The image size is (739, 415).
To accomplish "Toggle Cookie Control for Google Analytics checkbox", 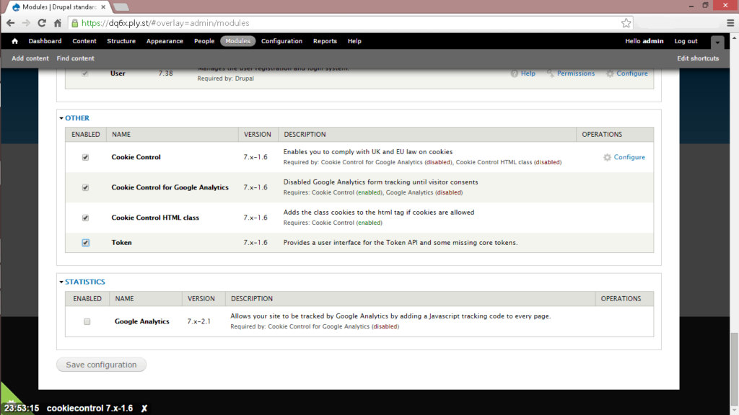I will pyautogui.click(x=85, y=187).
